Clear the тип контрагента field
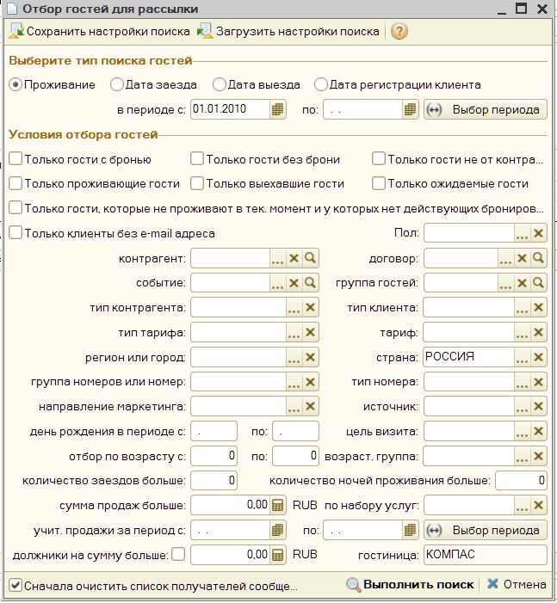This screenshot has width=557, height=603. pos(310,307)
